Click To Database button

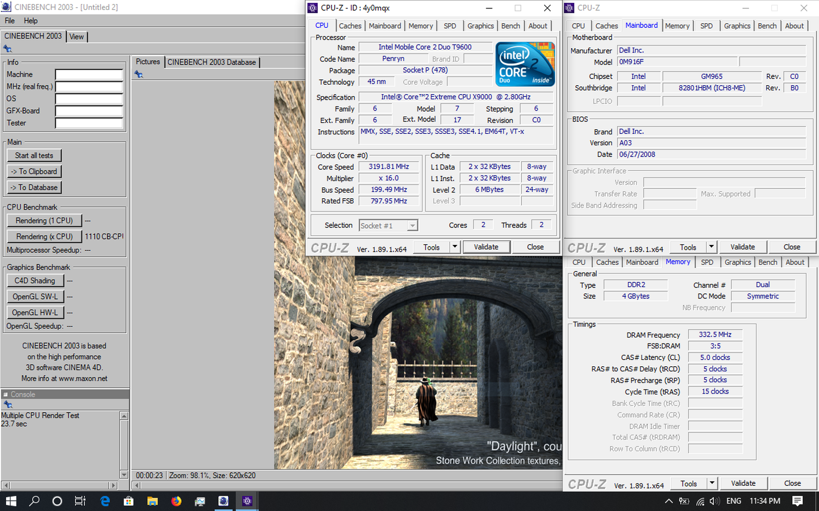(34, 187)
